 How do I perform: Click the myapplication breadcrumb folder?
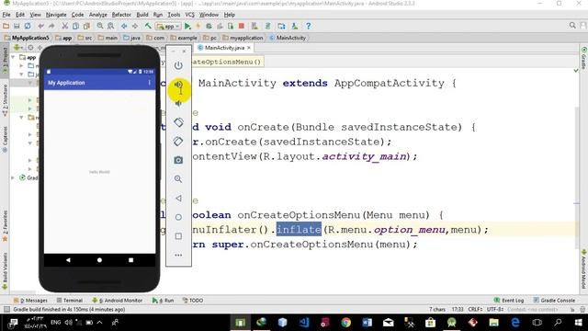(x=243, y=38)
